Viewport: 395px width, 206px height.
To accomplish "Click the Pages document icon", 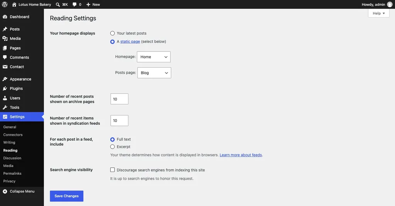I will tap(5, 48).
